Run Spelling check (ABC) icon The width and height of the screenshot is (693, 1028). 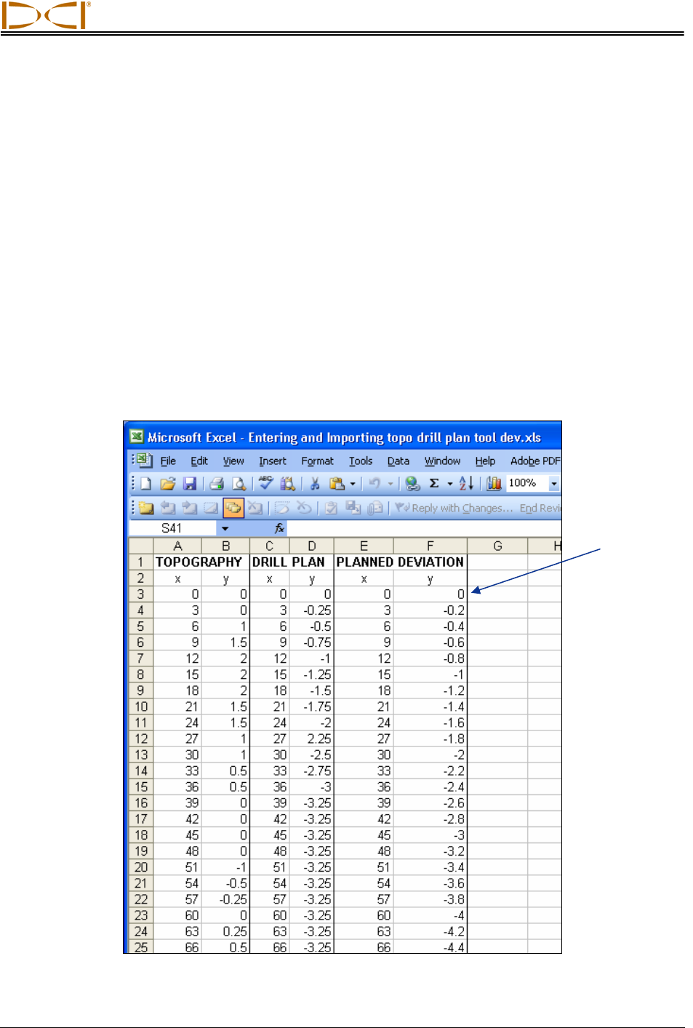265,483
